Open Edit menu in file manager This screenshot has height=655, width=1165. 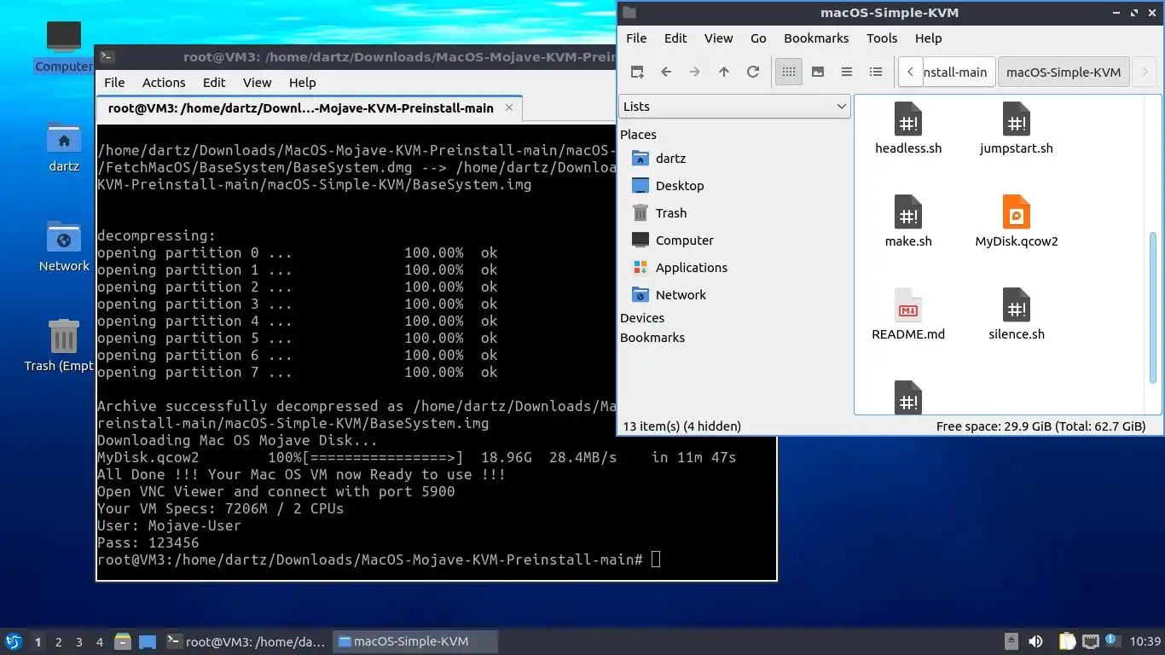[675, 38]
